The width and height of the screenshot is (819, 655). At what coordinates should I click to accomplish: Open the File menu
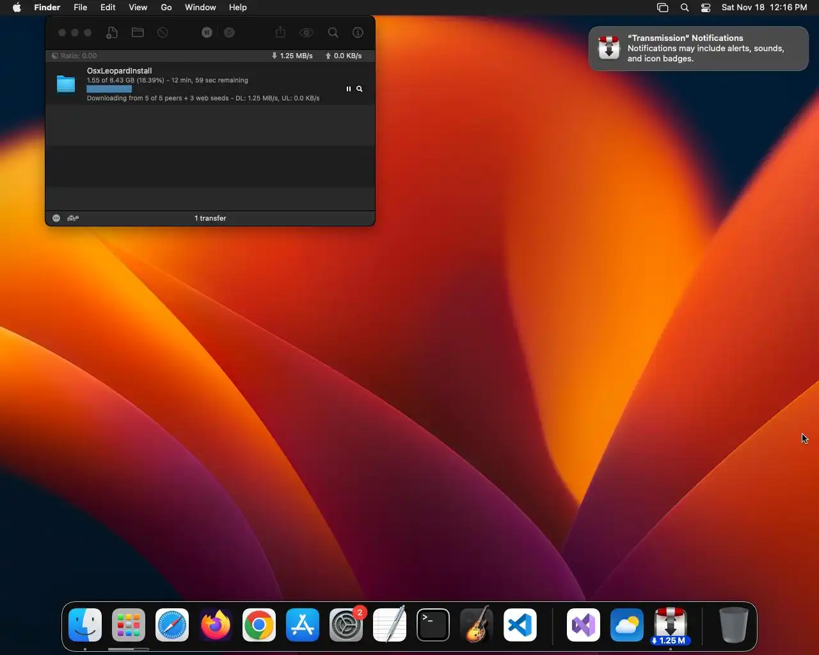point(81,8)
